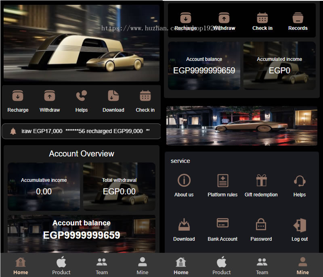Switch to Home tab in left bottom bar
323x277 pixels.
click(21, 266)
